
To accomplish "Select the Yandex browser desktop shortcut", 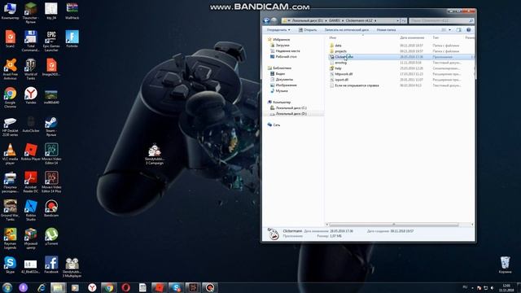I will (31, 95).
